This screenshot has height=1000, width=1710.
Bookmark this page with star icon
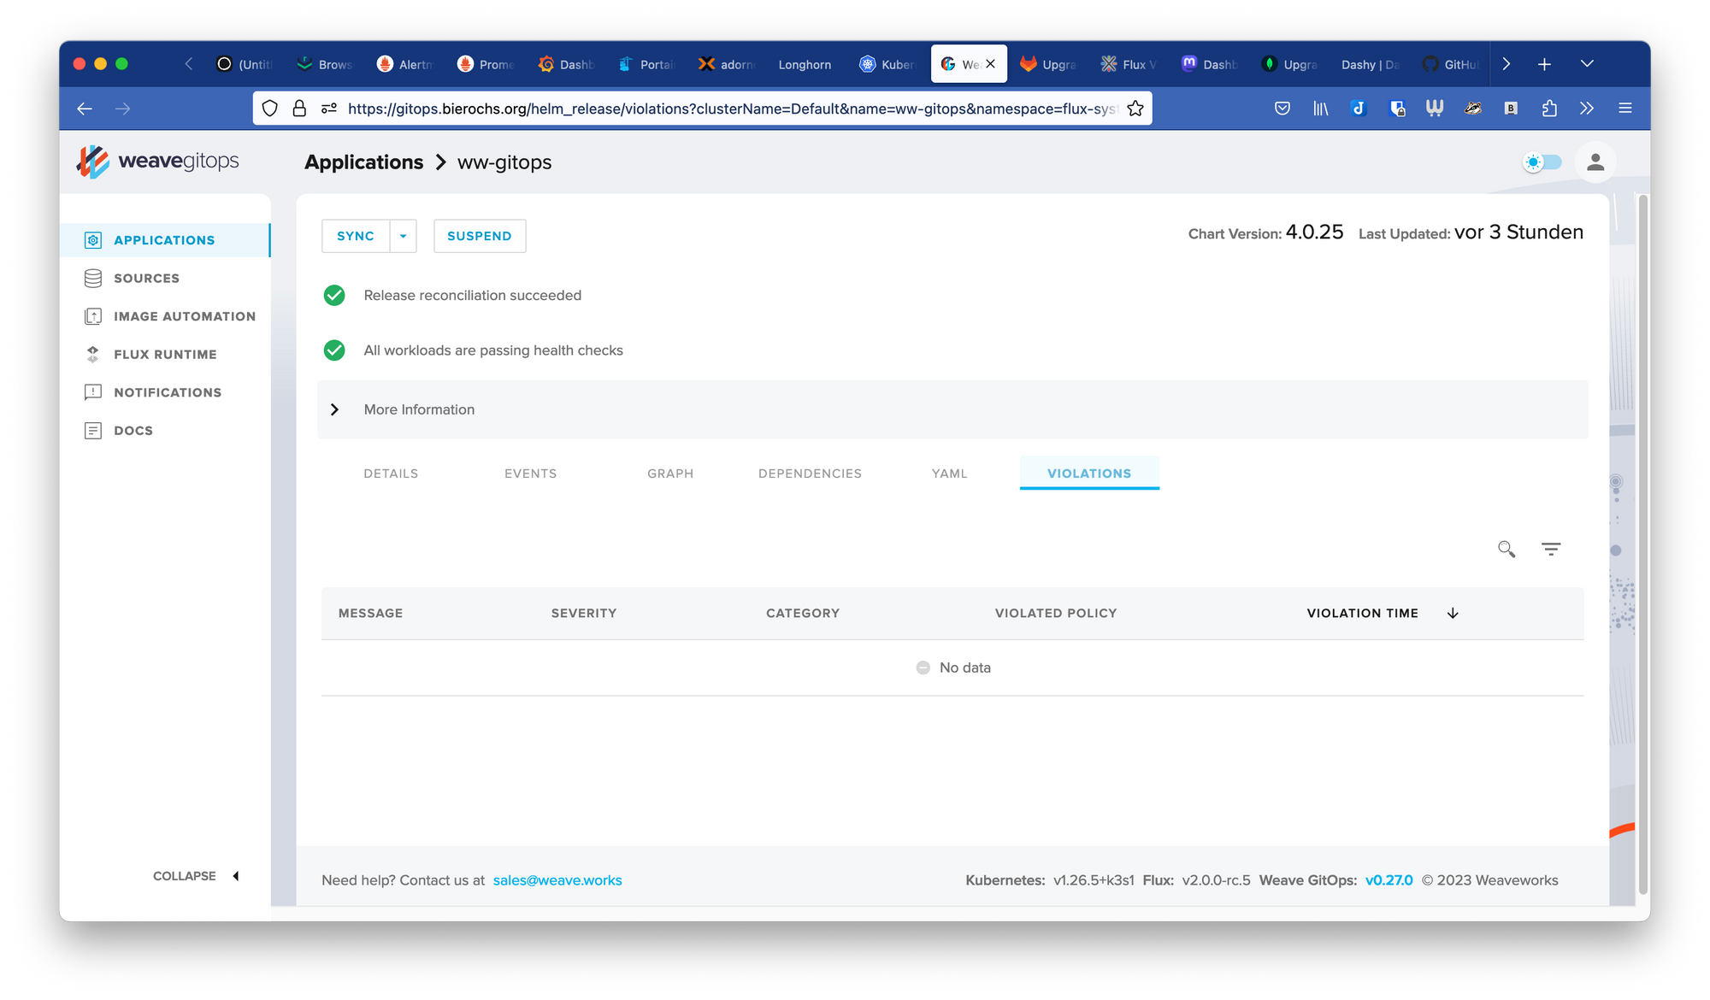pyautogui.click(x=1135, y=109)
